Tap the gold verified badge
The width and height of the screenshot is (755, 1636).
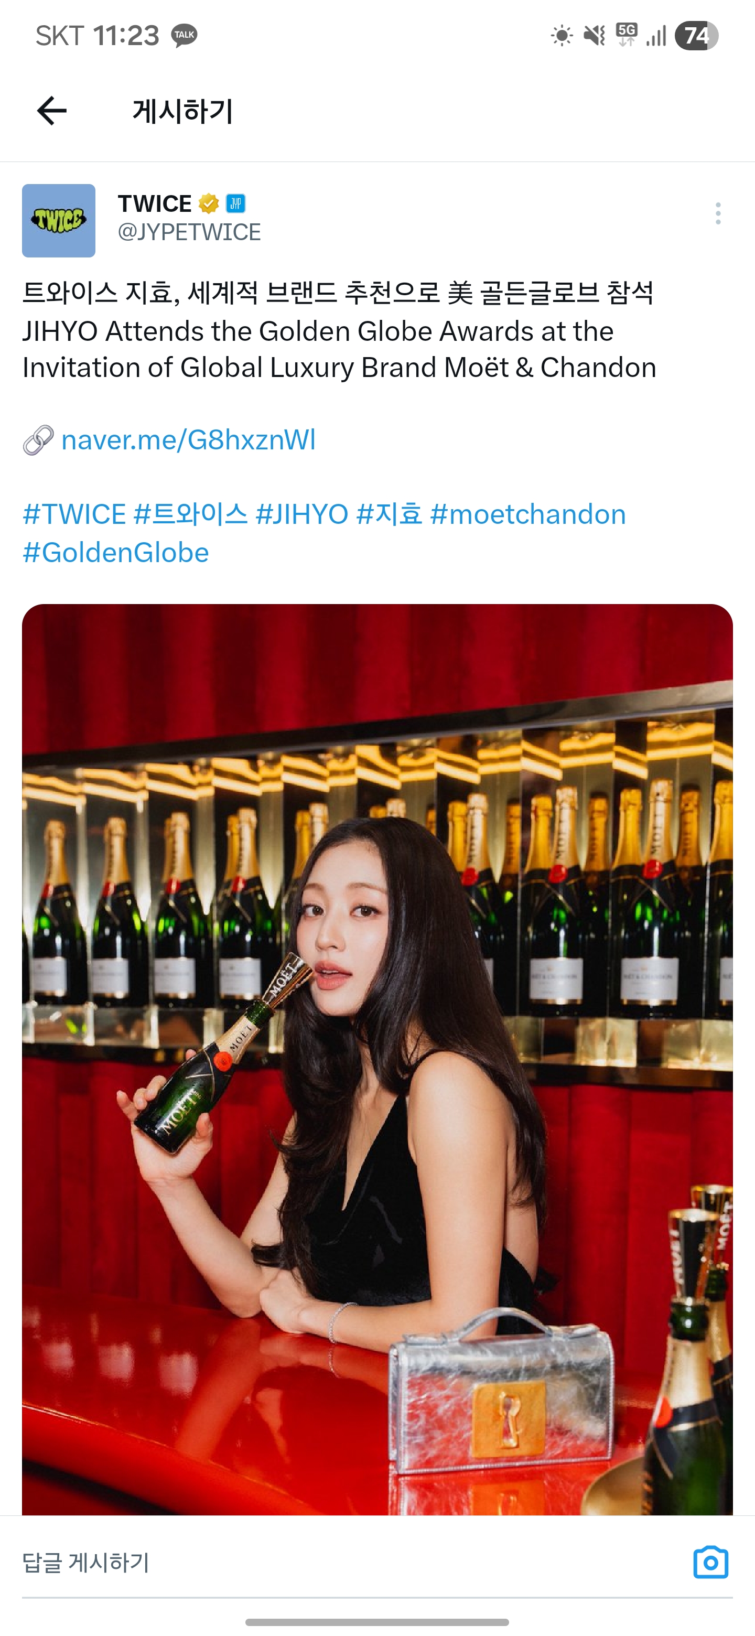point(209,203)
